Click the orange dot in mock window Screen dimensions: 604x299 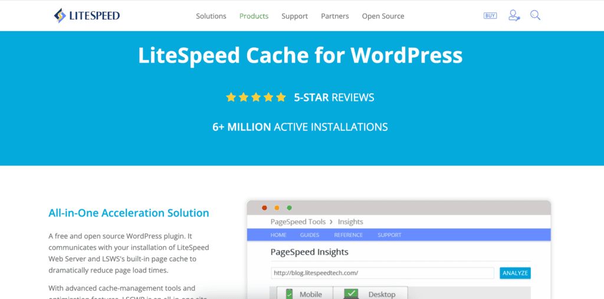coord(277,208)
